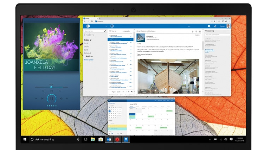Go back in the browser

point(85,21)
